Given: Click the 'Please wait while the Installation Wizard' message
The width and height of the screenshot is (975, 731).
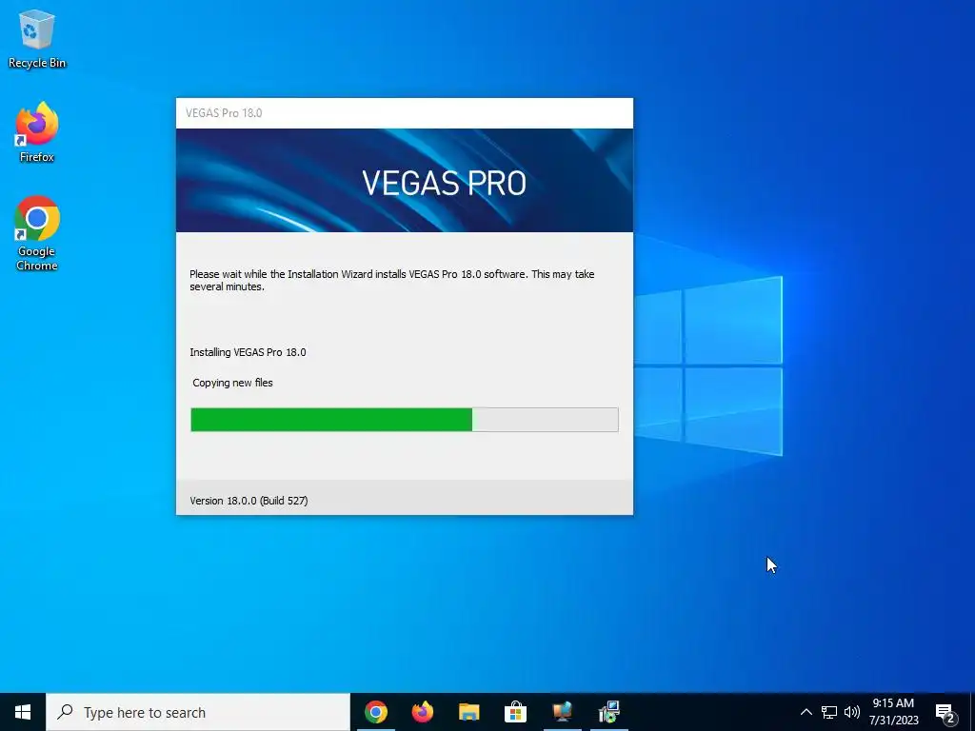Looking at the screenshot, I should point(391,281).
